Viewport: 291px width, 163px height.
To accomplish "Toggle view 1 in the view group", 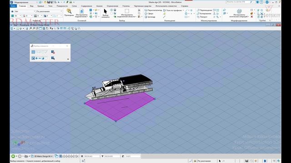I will point(60,156).
